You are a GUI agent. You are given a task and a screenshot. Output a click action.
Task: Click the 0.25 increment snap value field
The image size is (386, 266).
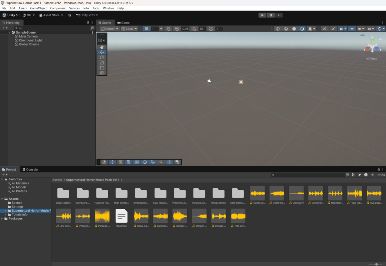tap(185, 29)
